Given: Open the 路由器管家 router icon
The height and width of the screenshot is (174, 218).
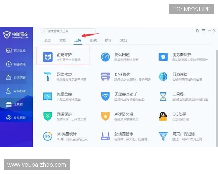Looking at the screenshot, I should pyautogui.click(x=105, y=136).
